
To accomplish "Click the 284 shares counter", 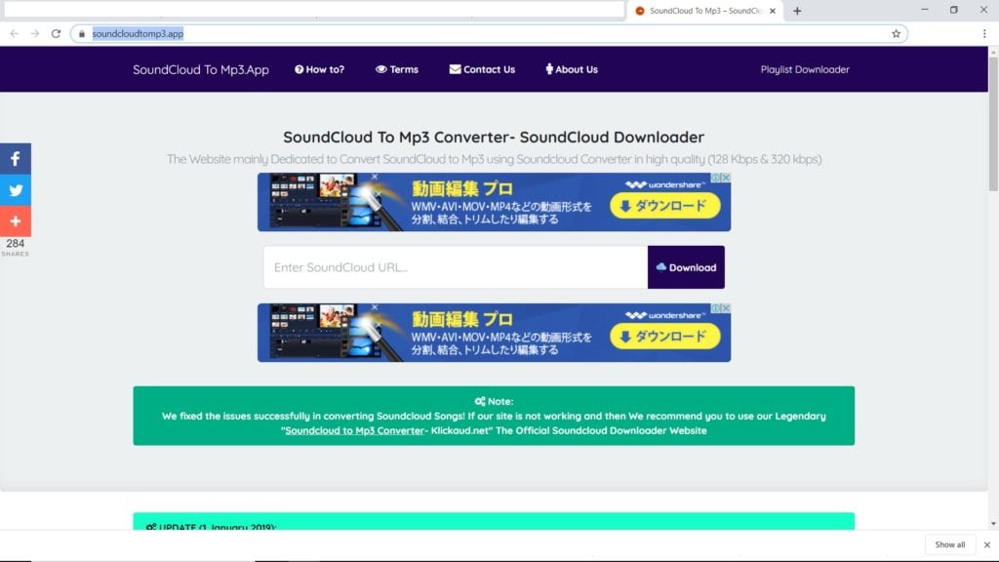I will coord(16,247).
